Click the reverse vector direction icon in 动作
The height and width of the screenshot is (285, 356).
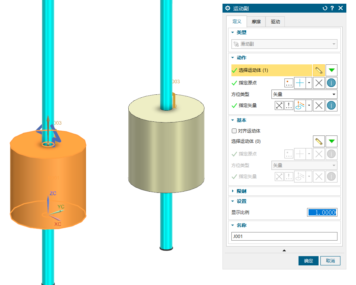[x=279, y=105]
